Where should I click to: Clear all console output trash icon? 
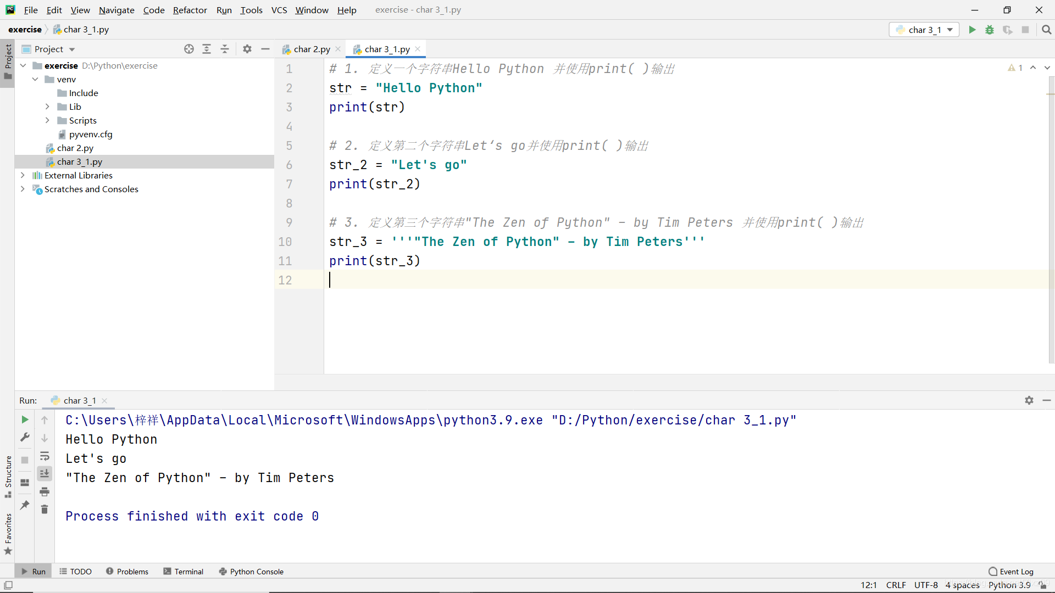click(45, 510)
